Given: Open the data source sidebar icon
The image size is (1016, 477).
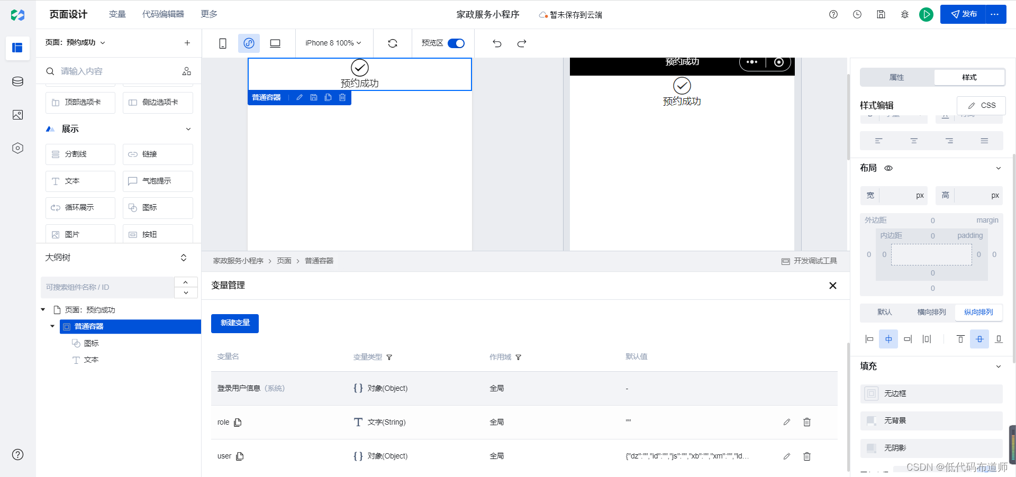Looking at the screenshot, I should coord(17,81).
